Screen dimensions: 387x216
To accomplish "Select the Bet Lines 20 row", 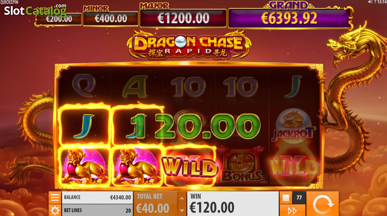I will [97, 210].
